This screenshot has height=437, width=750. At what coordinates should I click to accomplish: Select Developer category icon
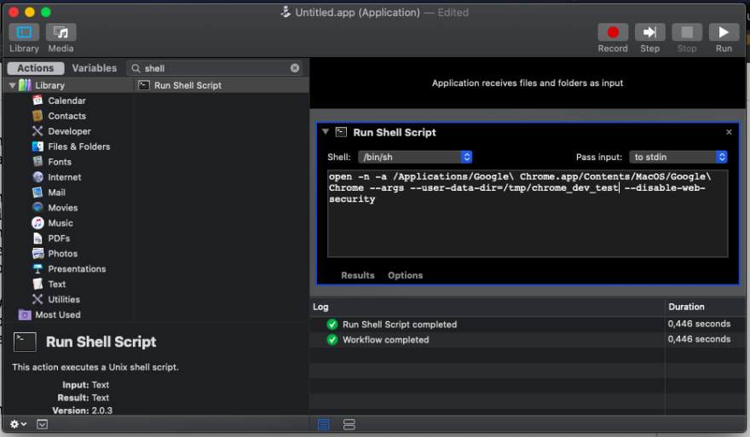37,131
